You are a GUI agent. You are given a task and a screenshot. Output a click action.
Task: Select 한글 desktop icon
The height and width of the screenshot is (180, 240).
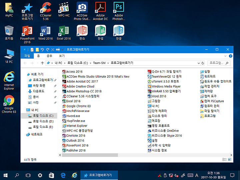tap(119, 32)
